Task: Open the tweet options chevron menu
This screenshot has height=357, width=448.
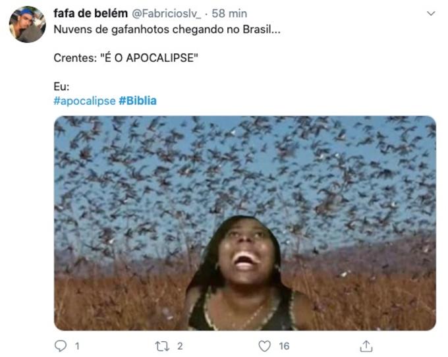Action: [x=431, y=13]
